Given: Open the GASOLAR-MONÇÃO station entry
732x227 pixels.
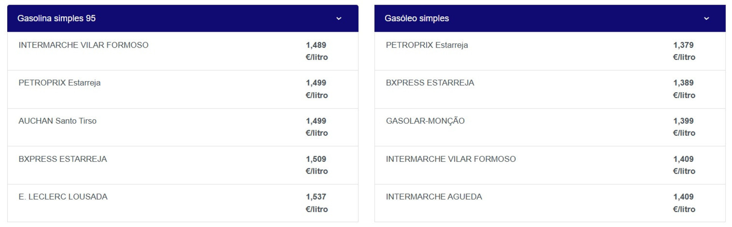Looking at the screenshot, I should (425, 121).
